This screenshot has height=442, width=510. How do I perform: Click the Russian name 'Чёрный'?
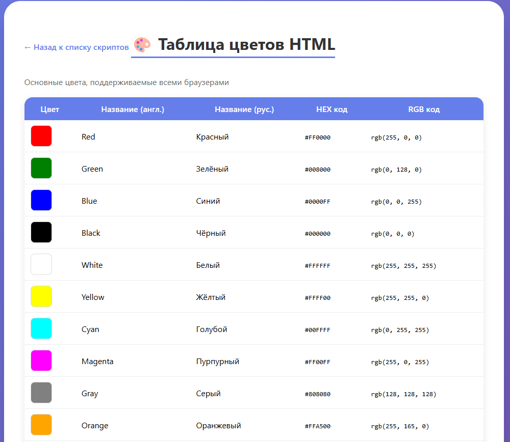211,233
